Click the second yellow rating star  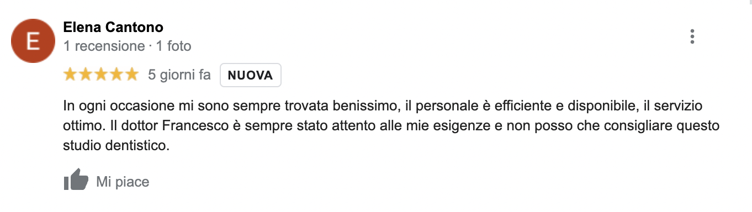click(x=86, y=75)
